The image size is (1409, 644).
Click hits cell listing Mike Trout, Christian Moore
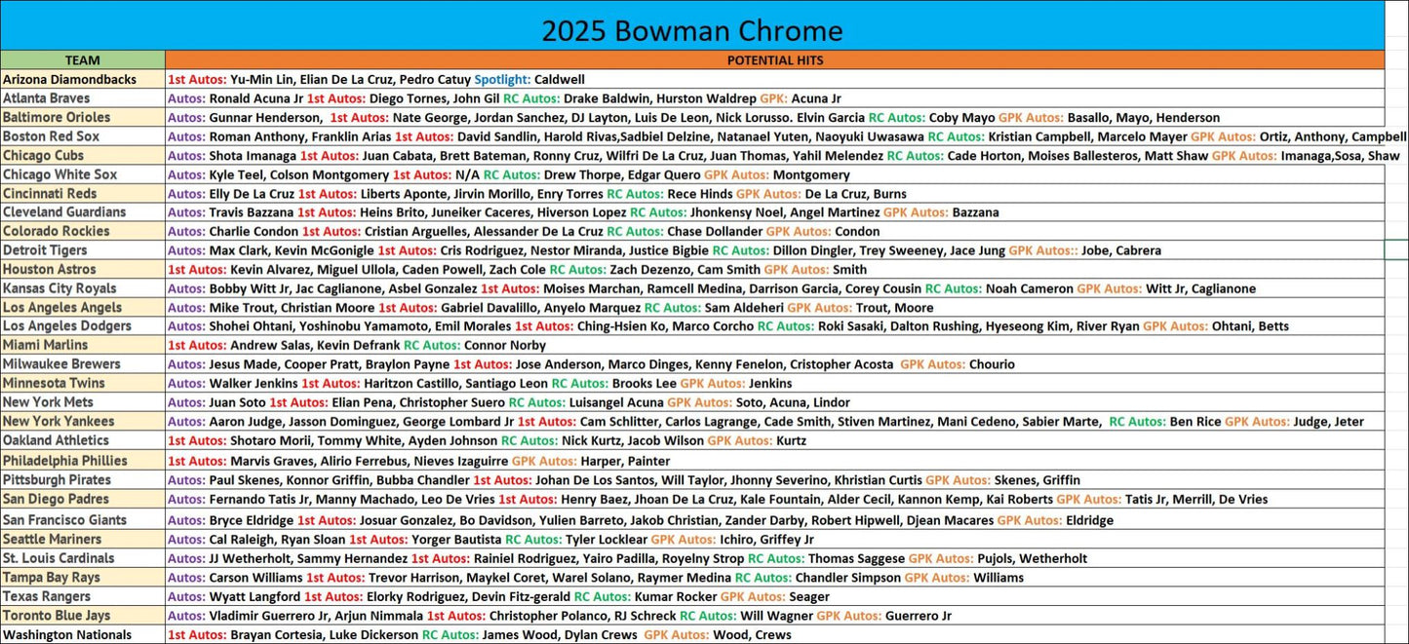coord(775,307)
